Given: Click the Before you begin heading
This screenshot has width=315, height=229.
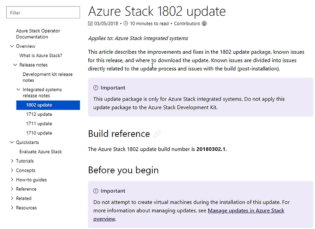Looking at the screenshot, I should [x=123, y=170].
